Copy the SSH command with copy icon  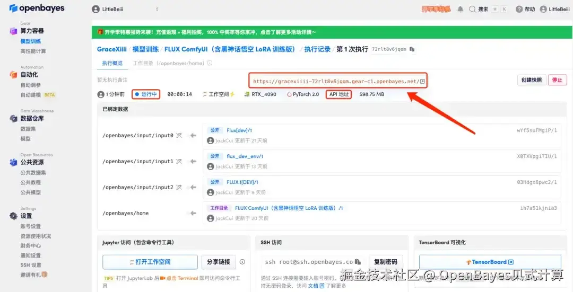358,262
